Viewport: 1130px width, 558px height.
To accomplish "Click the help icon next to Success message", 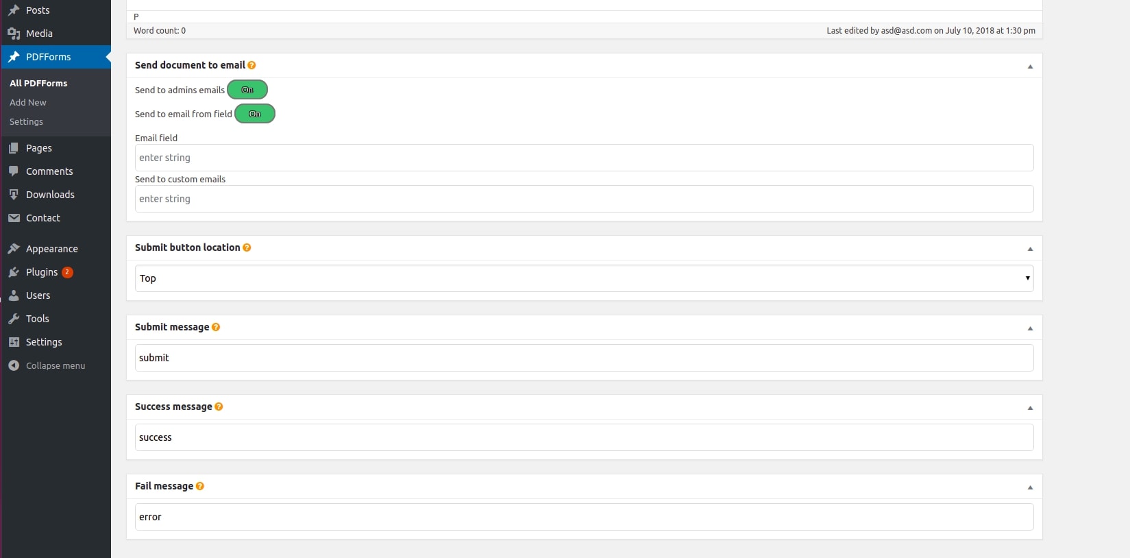I will [x=219, y=407].
